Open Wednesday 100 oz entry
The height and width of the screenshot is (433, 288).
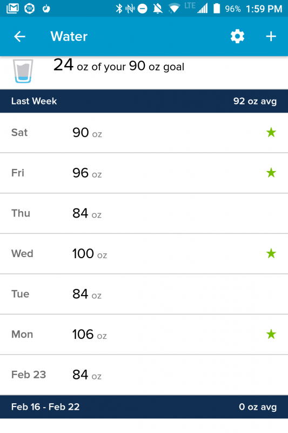coord(144,254)
